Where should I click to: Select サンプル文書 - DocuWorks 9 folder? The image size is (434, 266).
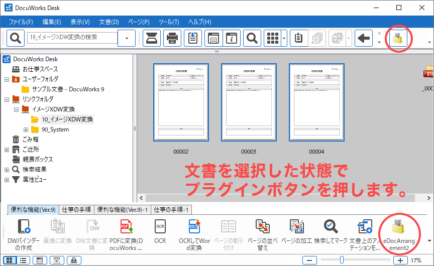(x=68, y=89)
